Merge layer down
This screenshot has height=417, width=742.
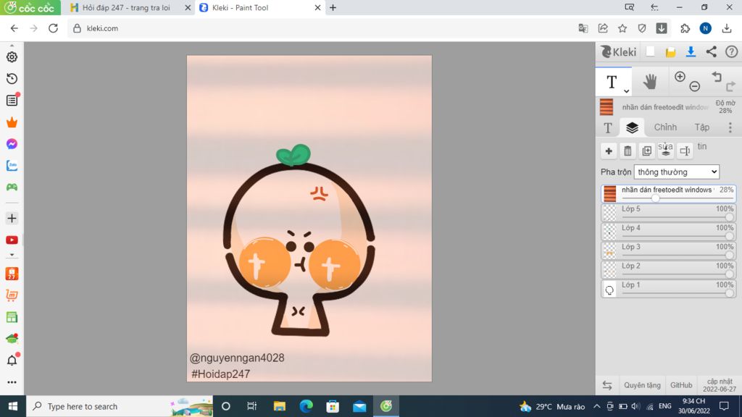coord(666,151)
